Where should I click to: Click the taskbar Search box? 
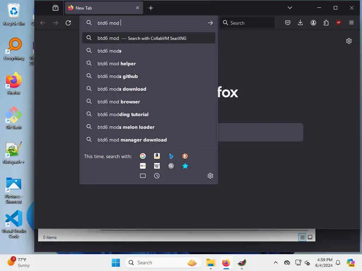[x=163, y=263]
